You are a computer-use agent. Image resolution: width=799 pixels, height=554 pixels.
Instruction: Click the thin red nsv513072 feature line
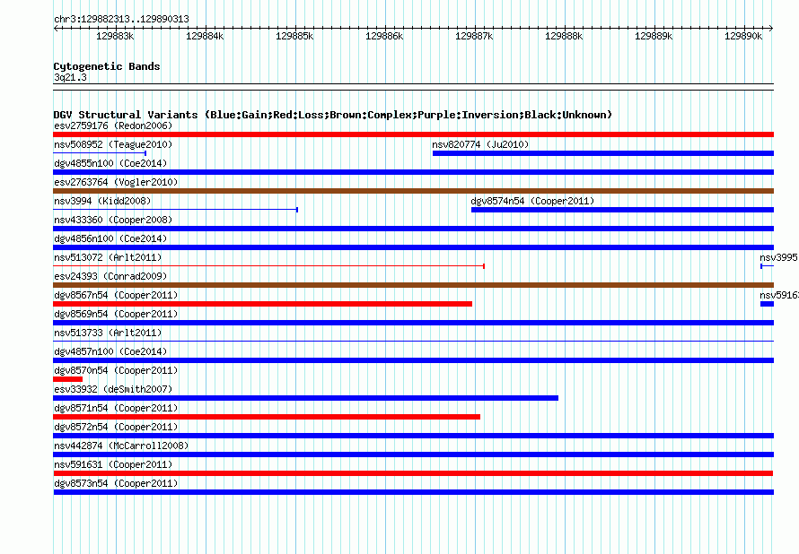268,266
